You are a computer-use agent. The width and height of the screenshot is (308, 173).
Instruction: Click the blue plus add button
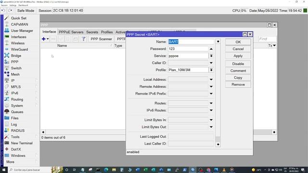click(x=44, y=39)
